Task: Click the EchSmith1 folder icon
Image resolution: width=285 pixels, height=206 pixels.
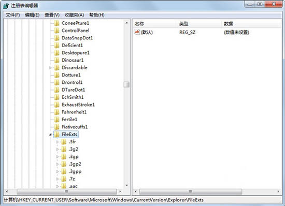Action: [56, 97]
